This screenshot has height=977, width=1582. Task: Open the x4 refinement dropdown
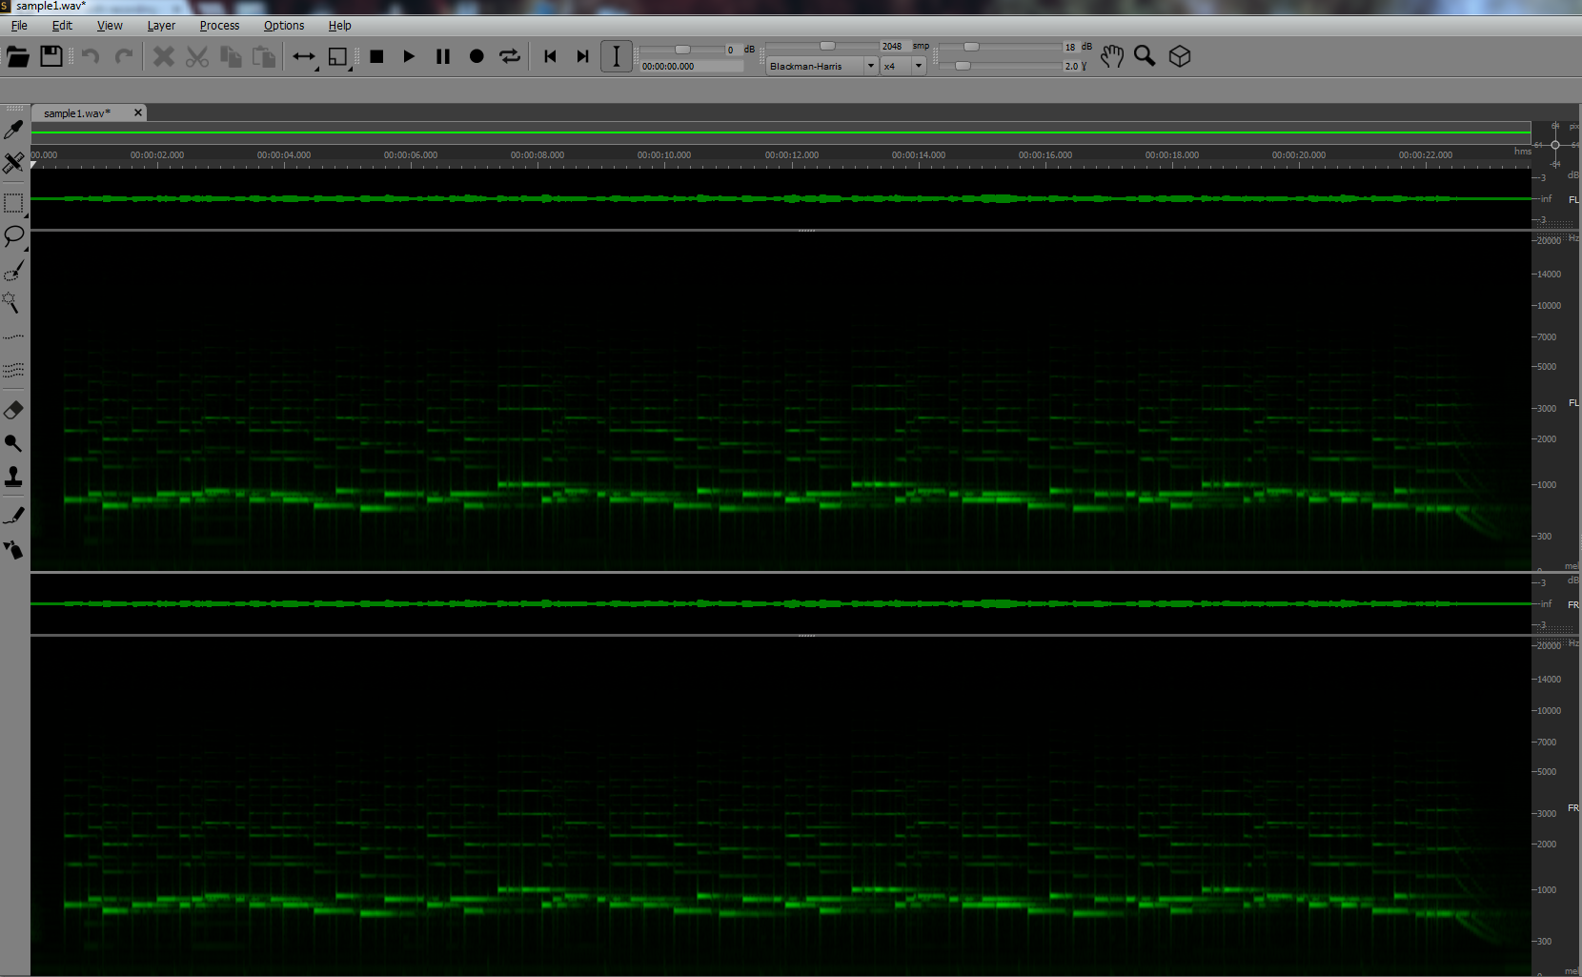(903, 66)
